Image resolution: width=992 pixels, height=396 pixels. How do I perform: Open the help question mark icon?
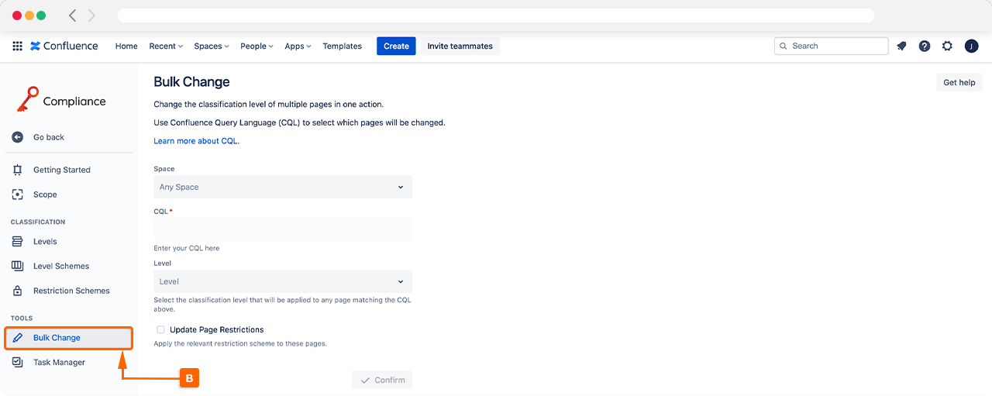pos(925,46)
